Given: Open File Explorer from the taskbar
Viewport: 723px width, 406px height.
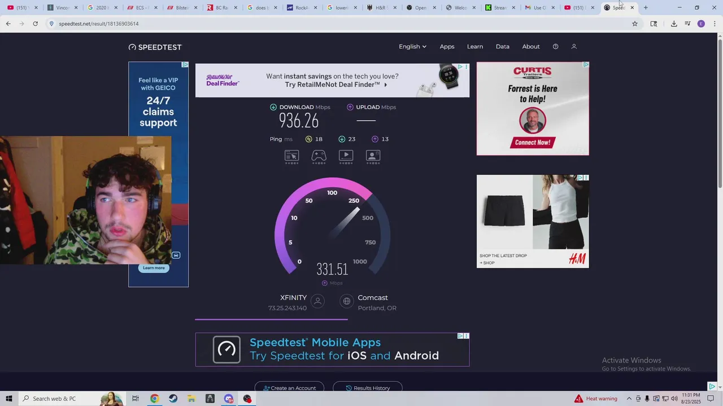Looking at the screenshot, I should click(191, 399).
